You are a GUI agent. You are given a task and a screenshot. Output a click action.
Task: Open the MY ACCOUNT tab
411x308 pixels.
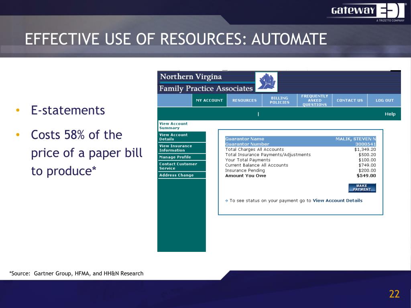click(x=209, y=100)
